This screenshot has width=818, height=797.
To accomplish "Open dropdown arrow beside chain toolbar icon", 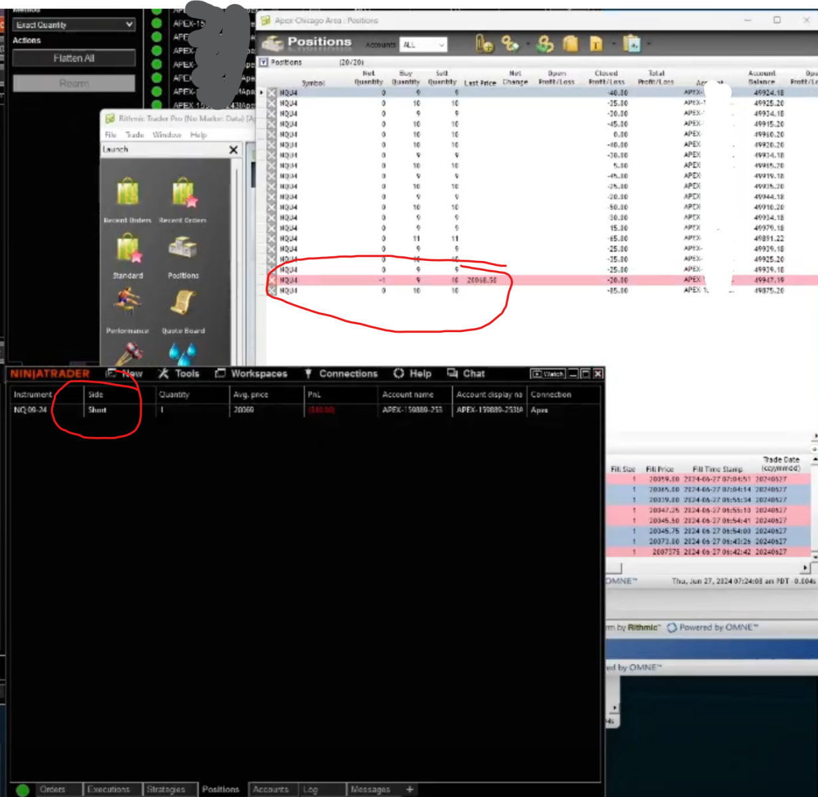I will (x=528, y=44).
